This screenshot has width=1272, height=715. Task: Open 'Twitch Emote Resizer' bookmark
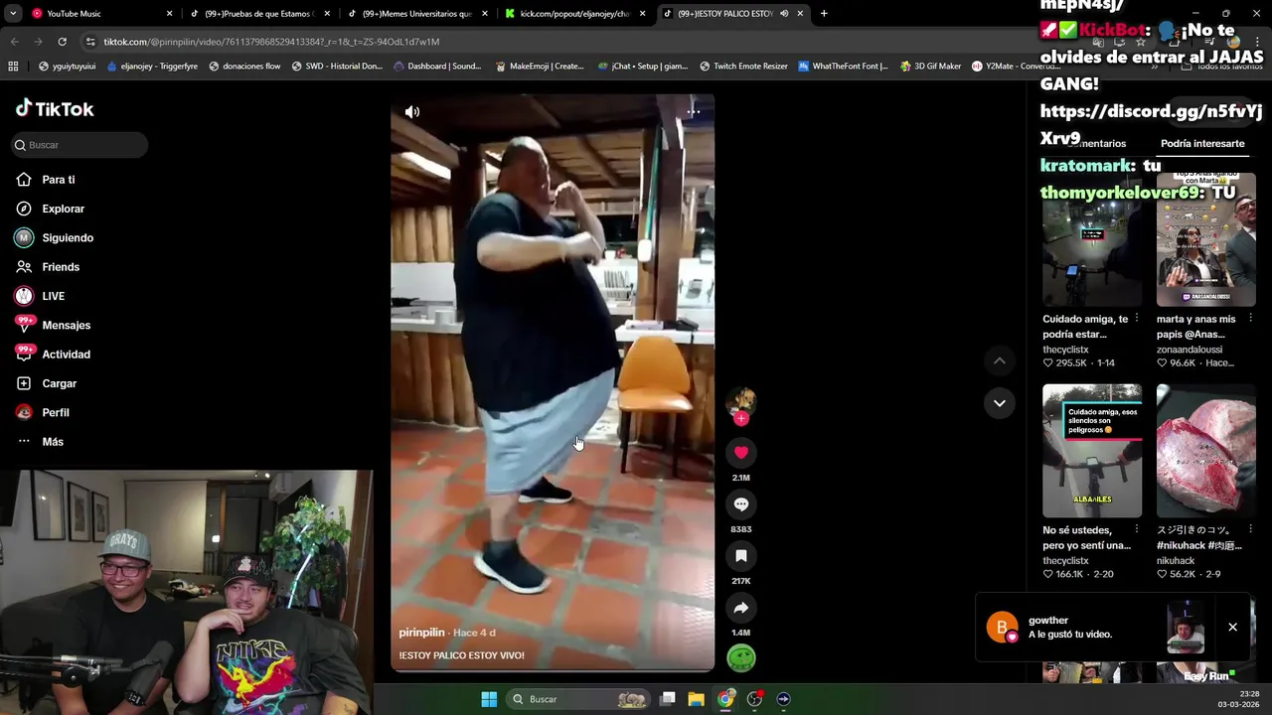[743, 67]
